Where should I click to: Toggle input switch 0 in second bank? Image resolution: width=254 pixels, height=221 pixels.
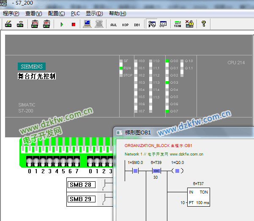tap(90, 161)
